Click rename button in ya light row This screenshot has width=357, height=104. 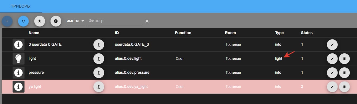tap(99, 87)
